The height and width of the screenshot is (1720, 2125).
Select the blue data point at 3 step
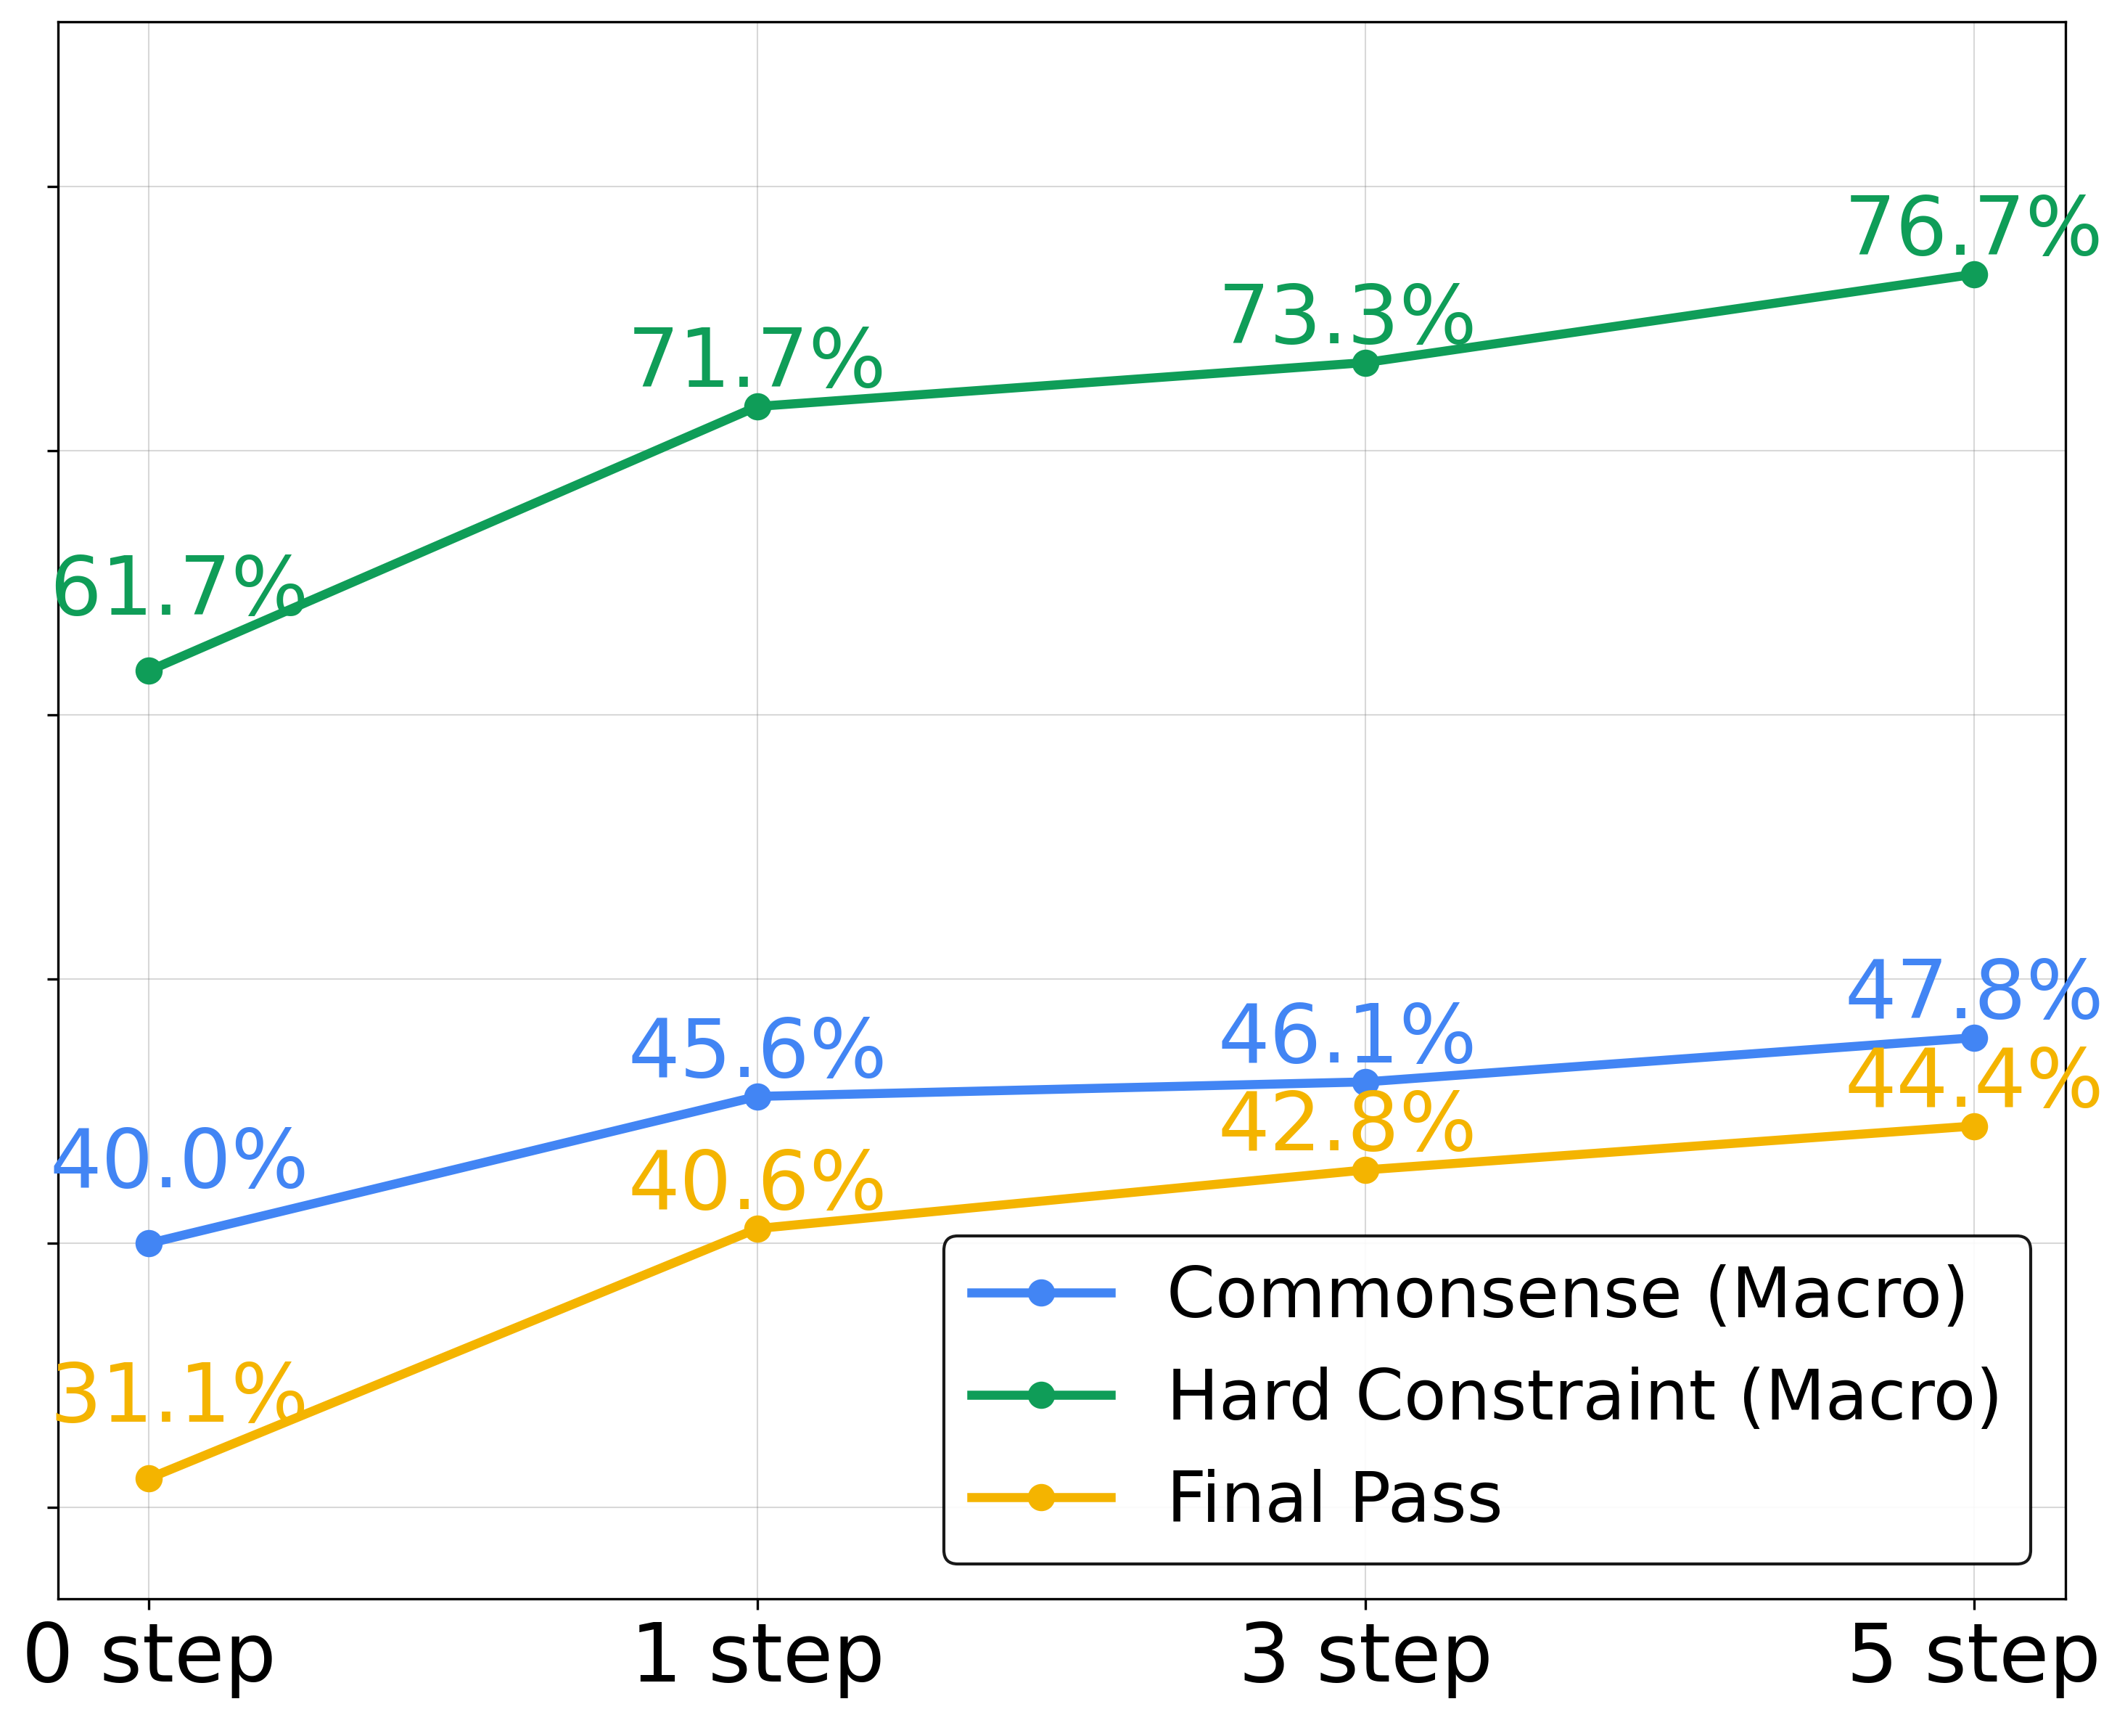1365,1082
